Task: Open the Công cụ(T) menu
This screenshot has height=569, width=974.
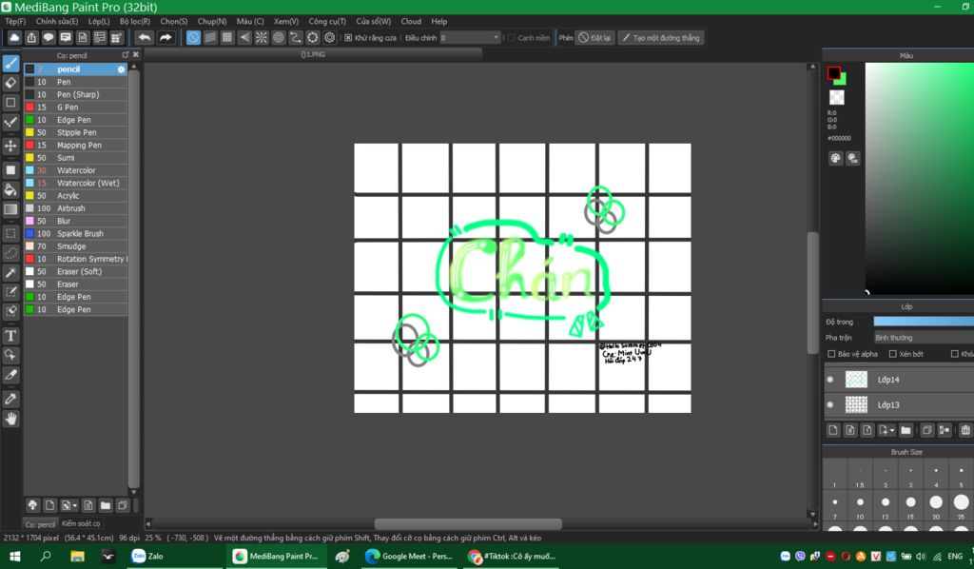Action: point(327,21)
